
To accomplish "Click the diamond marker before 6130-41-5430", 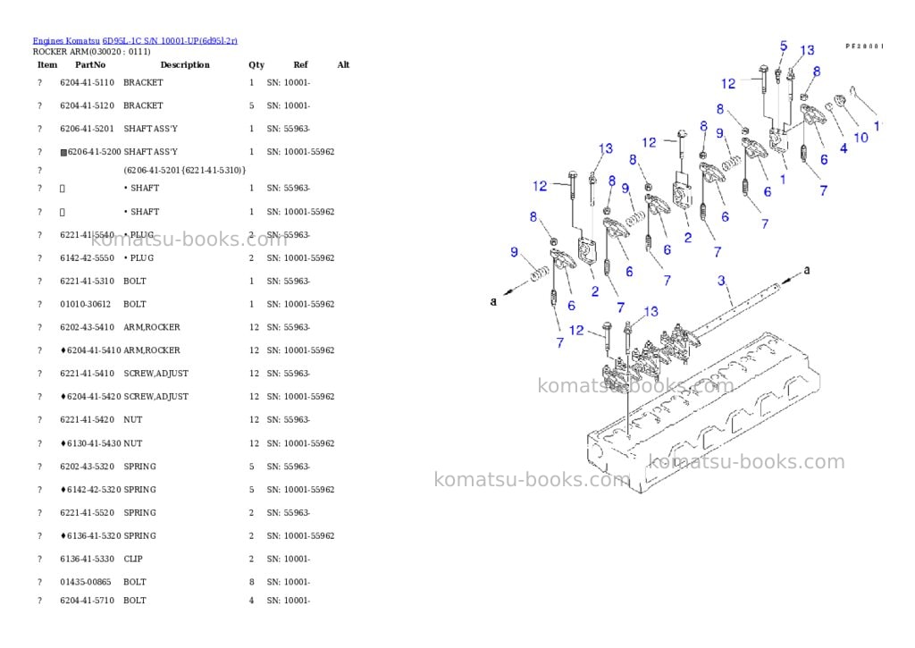I will pos(63,443).
